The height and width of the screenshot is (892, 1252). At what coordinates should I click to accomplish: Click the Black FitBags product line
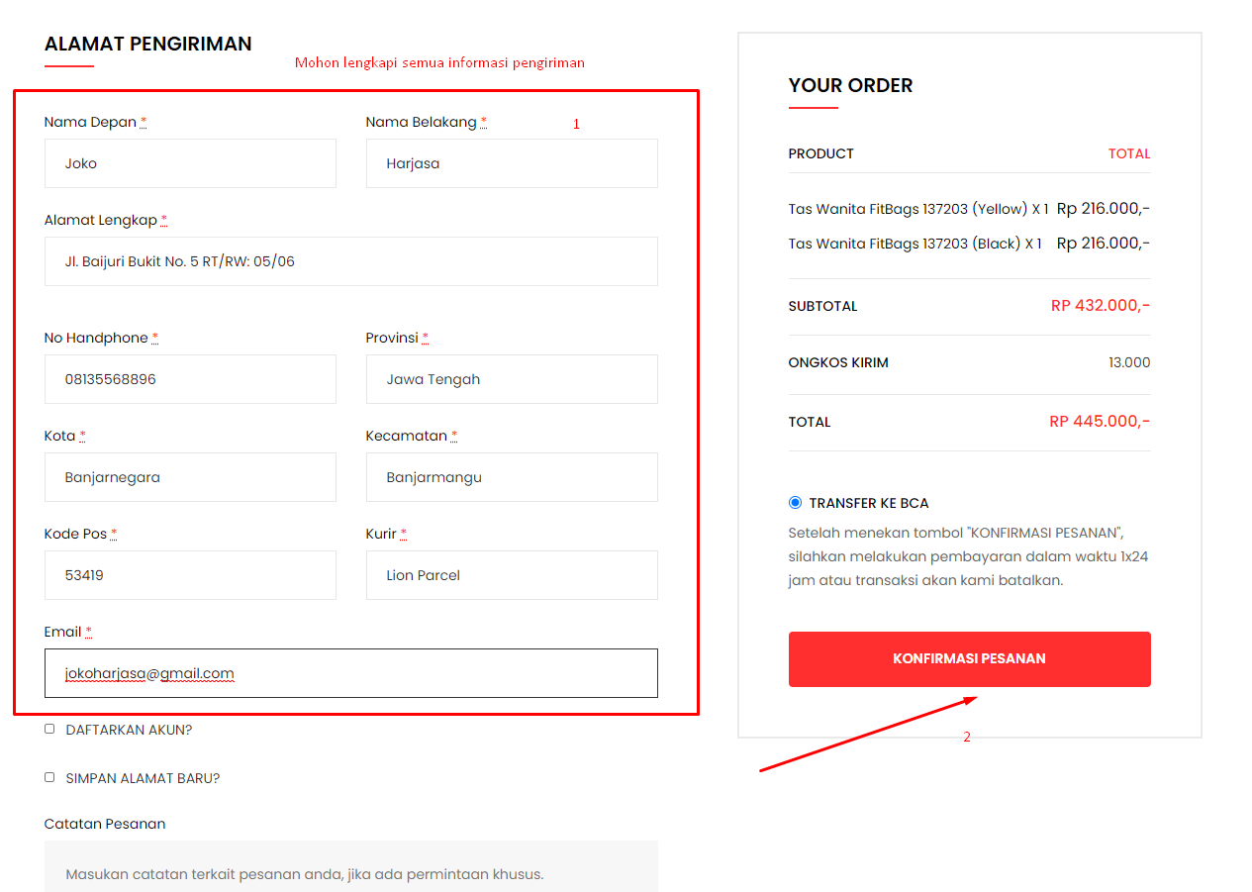pyautogui.click(x=915, y=244)
